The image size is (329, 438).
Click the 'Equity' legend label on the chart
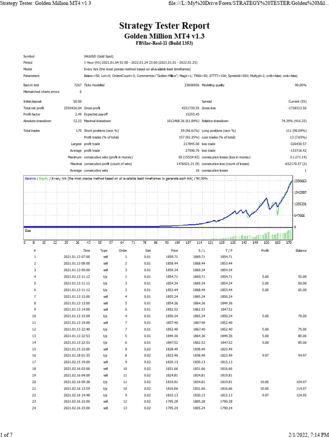(44, 178)
